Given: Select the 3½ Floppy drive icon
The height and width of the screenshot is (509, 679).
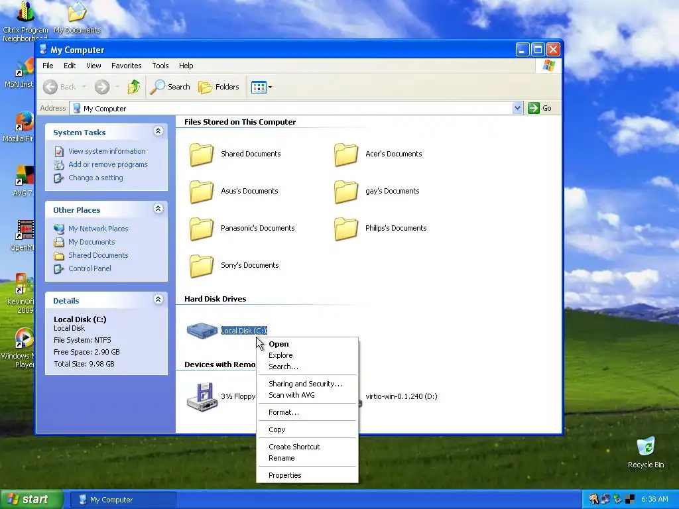Looking at the screenshot, I should pyautogui.click(x=202, y=397).
